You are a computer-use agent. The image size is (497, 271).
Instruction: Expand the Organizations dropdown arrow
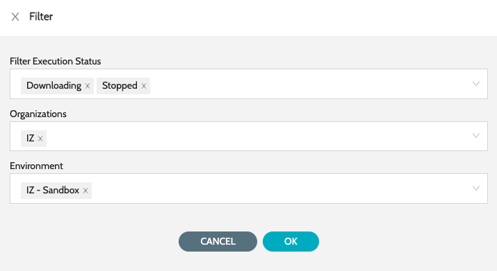click(475, 136)
